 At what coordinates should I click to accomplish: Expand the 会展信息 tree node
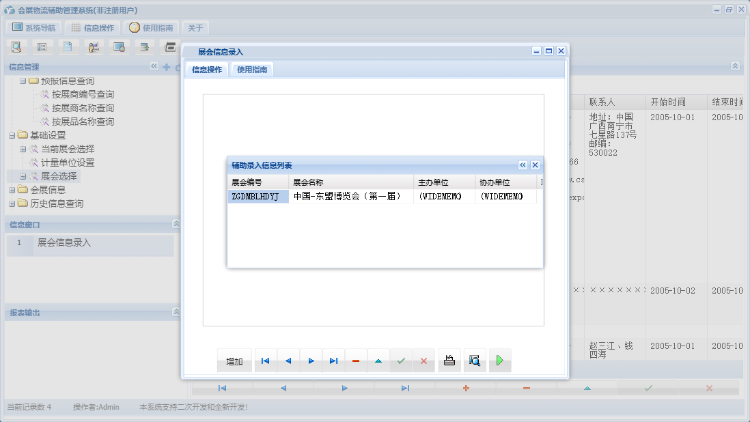(12, 191)
